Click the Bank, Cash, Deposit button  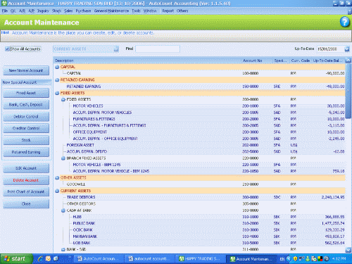click(26, 105)
